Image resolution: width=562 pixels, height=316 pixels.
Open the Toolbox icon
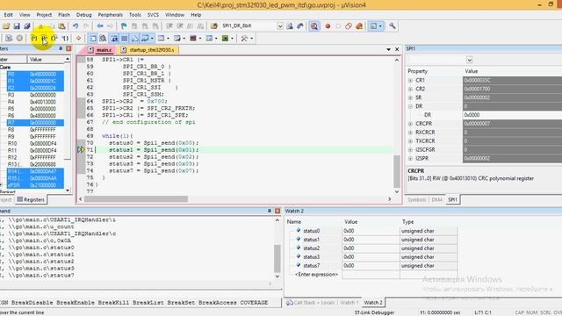pyautogui.click(x=244, y=39)
